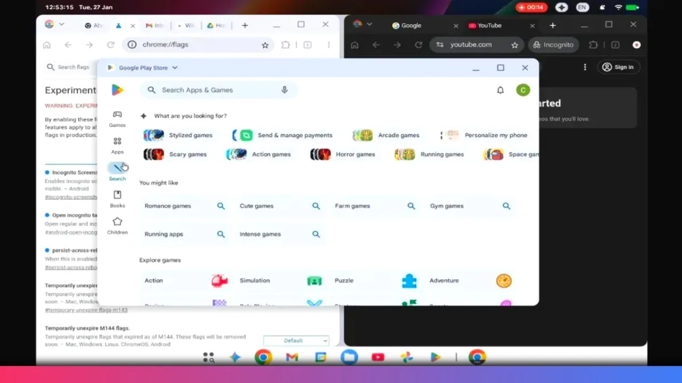Choose the Running games suggestion chip
Screen dimensions: 682x383
pos(429,154)
